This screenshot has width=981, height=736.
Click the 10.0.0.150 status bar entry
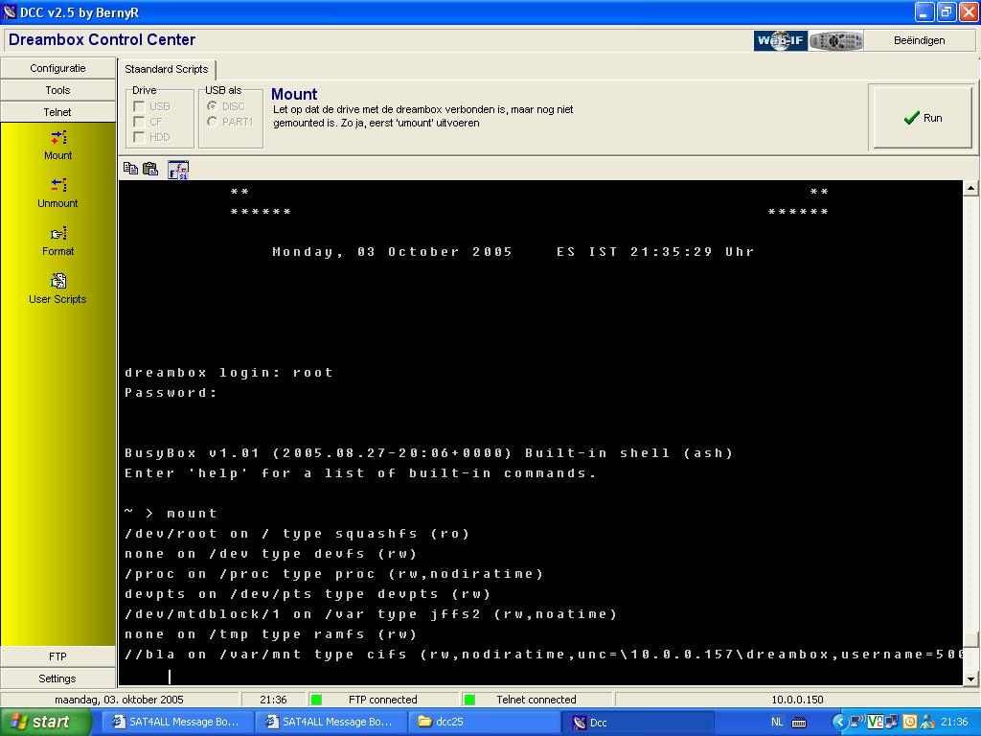797,700
